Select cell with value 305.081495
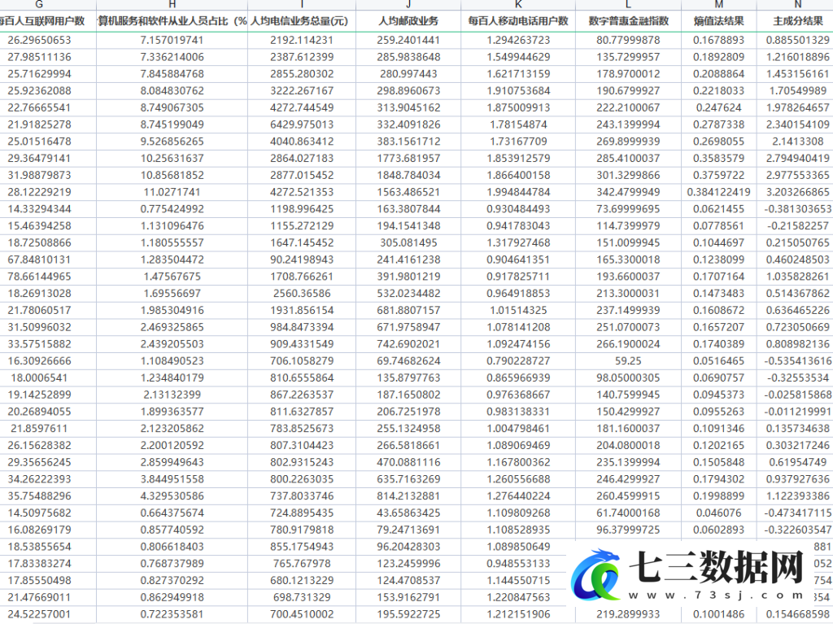The height and width of the screenshot is (624, 833). 408,243
